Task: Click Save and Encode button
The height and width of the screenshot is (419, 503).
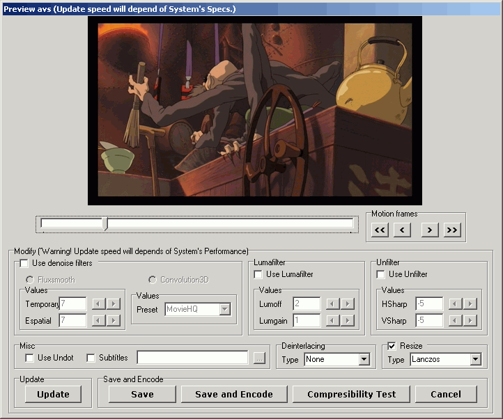Action: point(234,395)
